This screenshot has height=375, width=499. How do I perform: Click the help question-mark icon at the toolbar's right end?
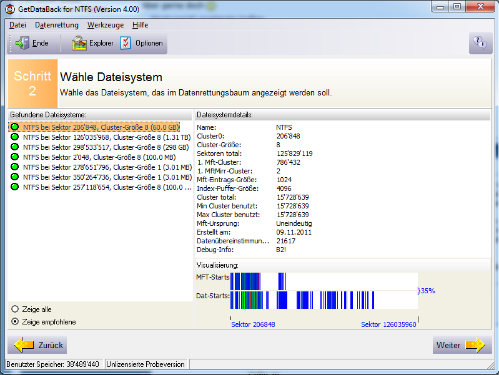480,42
